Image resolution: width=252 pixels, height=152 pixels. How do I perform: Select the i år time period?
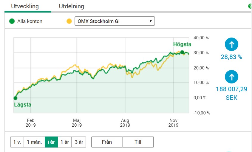pyautogui.click(x=51, y=142)
